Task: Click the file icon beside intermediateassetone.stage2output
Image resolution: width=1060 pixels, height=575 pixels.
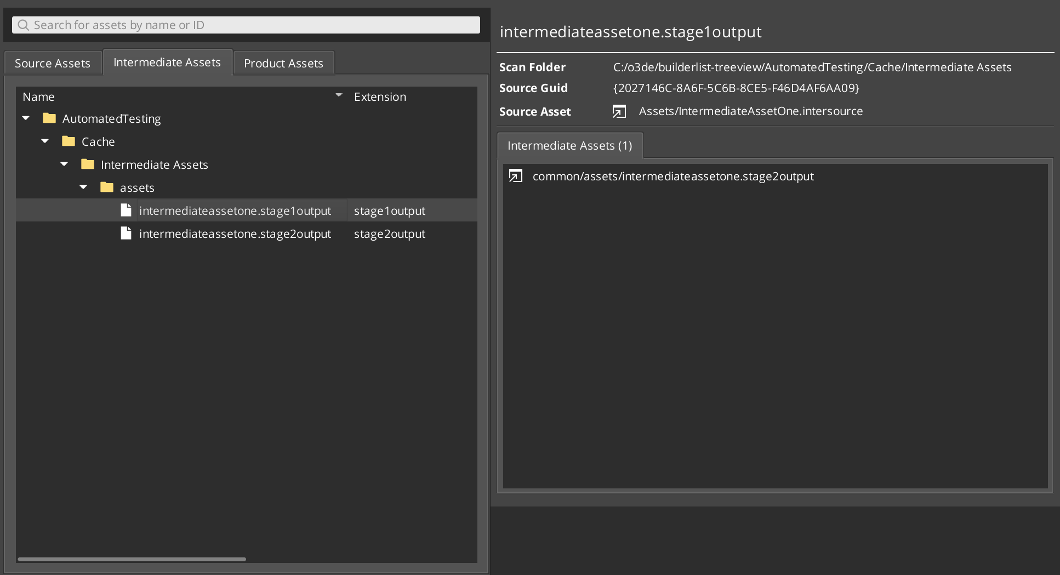Action: point(126,233)
